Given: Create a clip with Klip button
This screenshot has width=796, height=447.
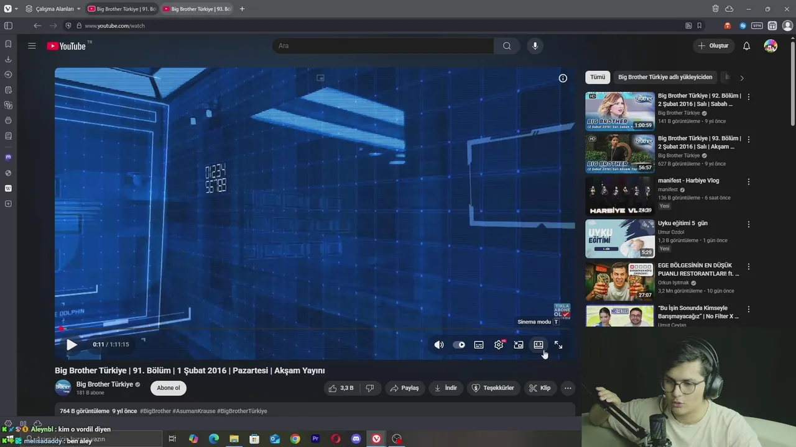Looking at the screenshot, I should (540, 388).
